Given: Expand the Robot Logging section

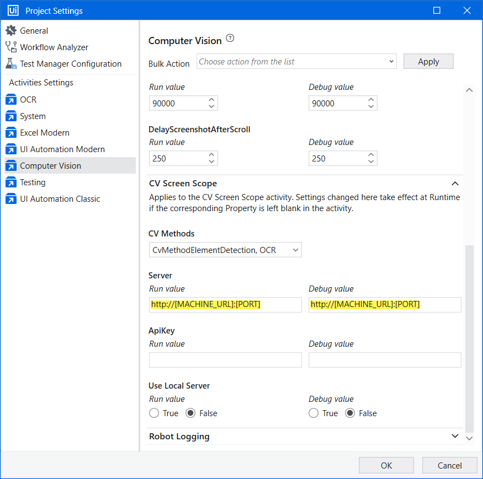Looking at the screenshot, I should coord(455,436).
